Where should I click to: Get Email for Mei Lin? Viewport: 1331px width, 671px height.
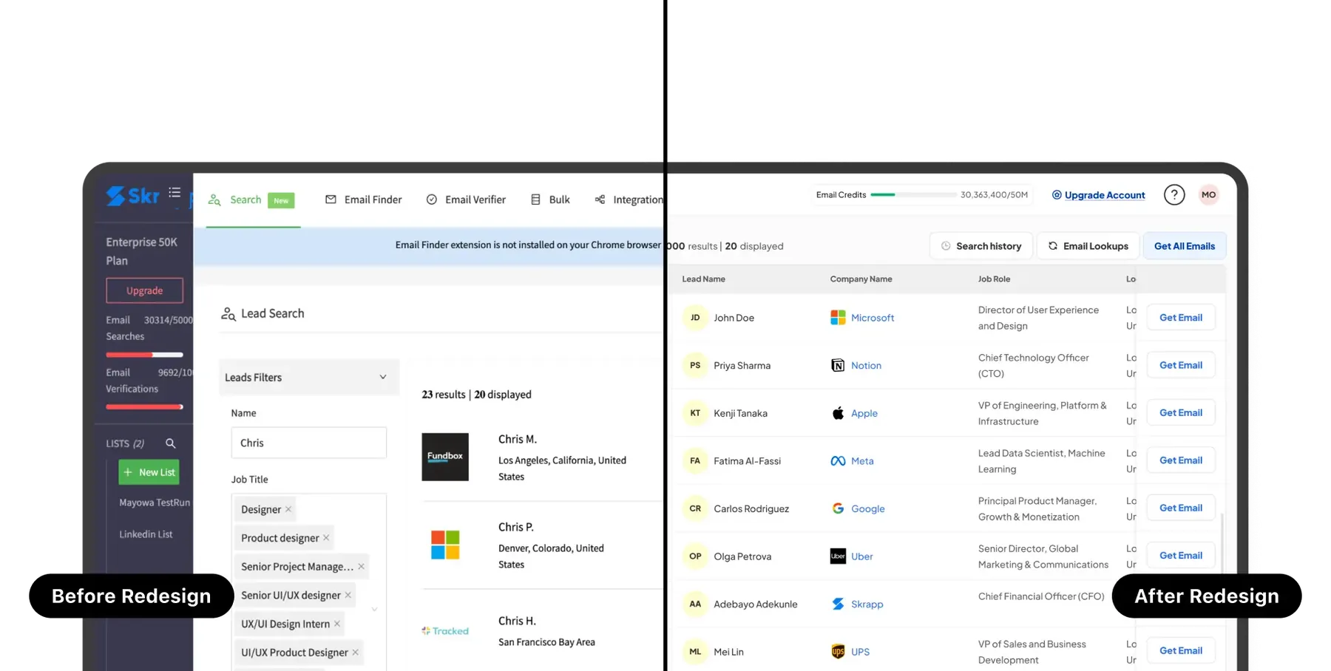coord(1181,651)
